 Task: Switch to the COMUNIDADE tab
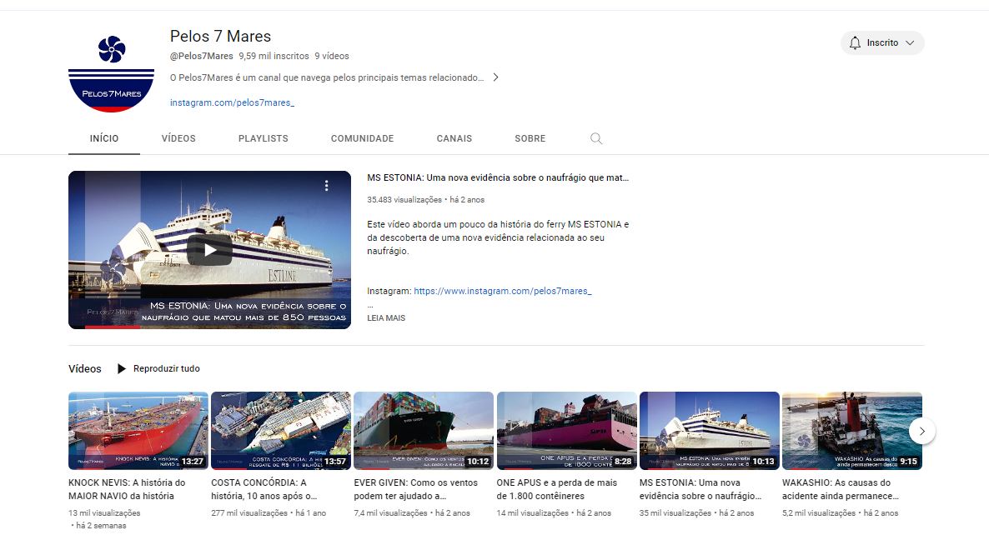coord(362,138)
